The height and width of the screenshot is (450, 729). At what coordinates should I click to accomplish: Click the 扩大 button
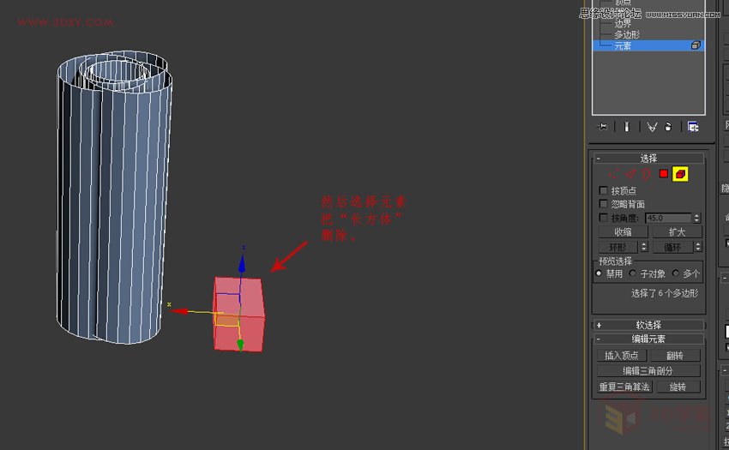(x=677, y=232)
